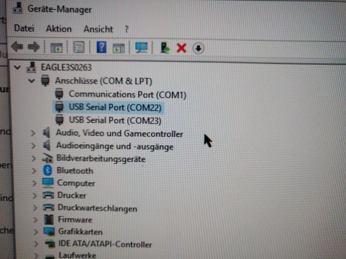Viewport: 346px width, 259px height.
Task: Click the update driver toolbar icon
Action: [x=165, y=48]
